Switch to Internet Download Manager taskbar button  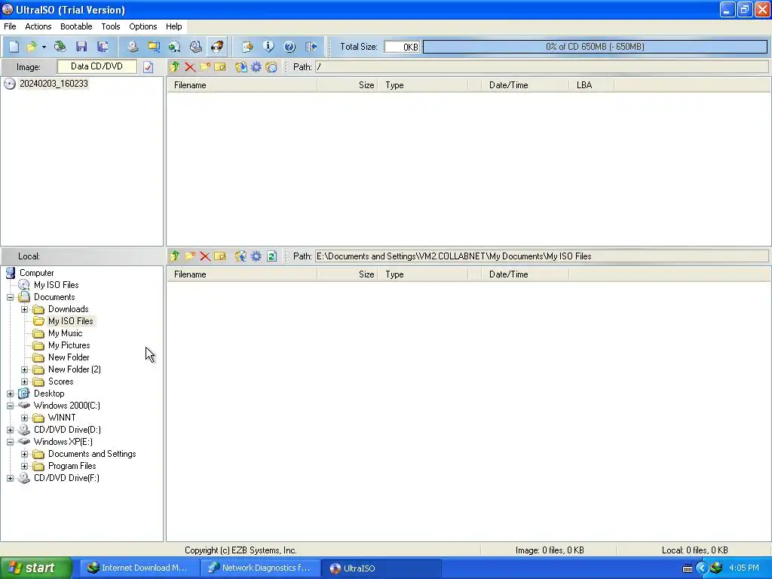(139, 568)
